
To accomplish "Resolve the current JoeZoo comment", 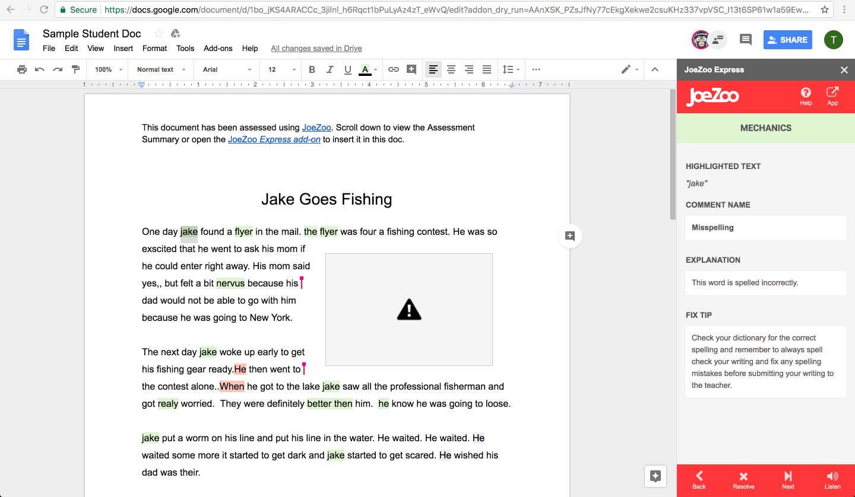I will 743,480.
